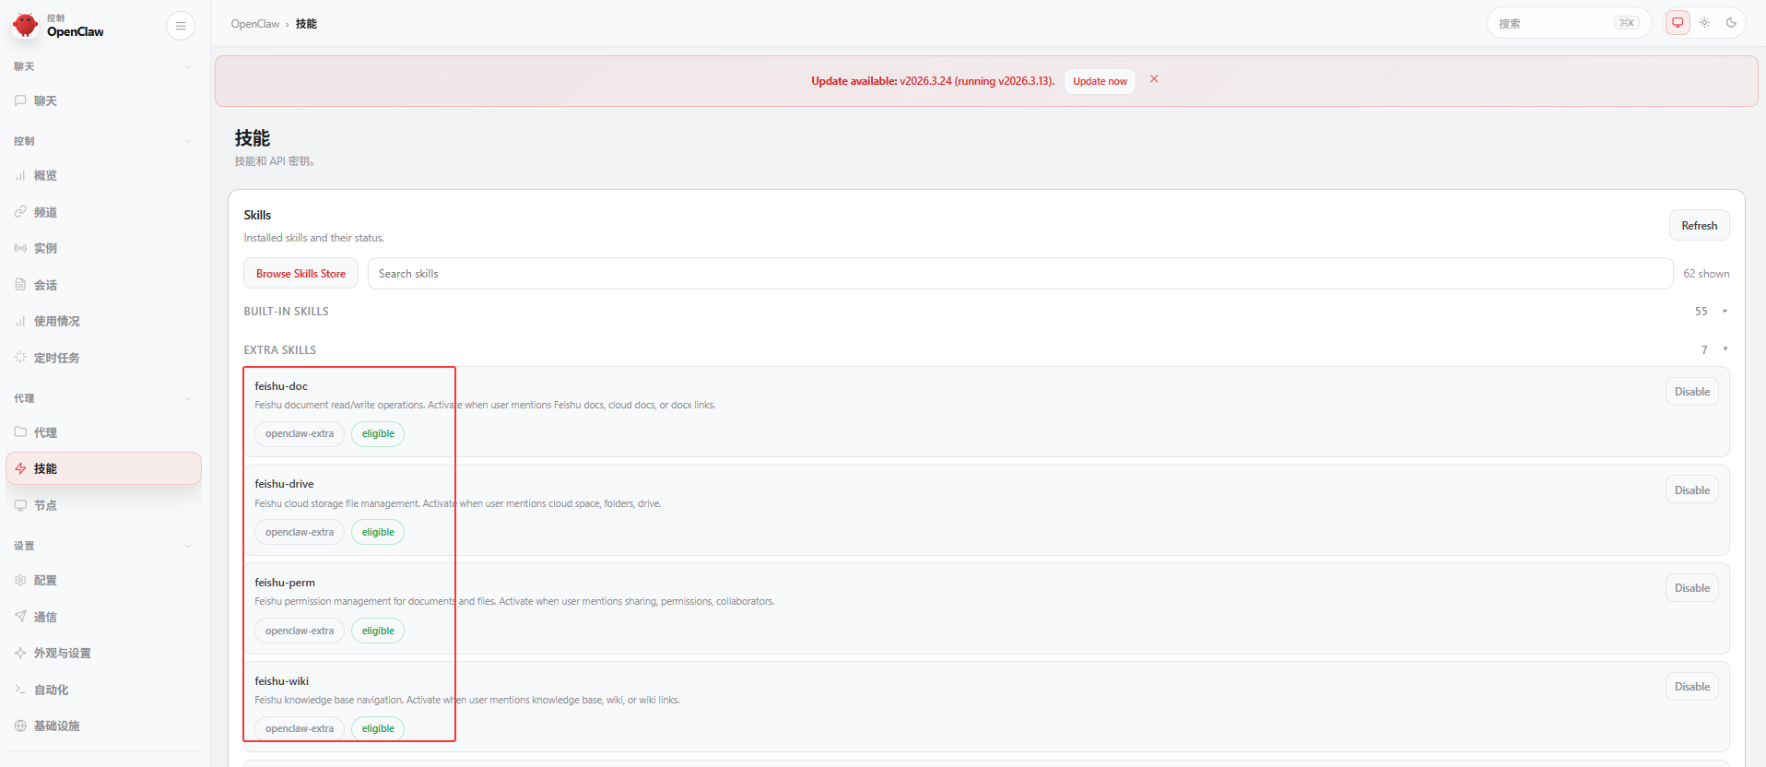Click eligible tag on feishu-doc
The height and width of the screenshot is (767, 1766).
click(x=378, y=434)
